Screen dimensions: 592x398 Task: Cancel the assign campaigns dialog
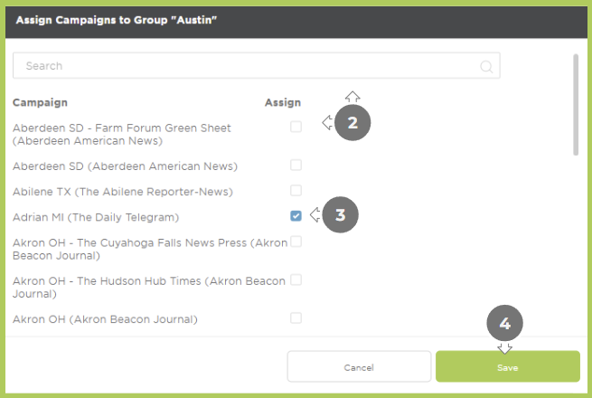tap(359, 366)
